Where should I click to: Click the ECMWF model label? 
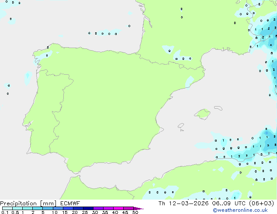click(70, 204)
